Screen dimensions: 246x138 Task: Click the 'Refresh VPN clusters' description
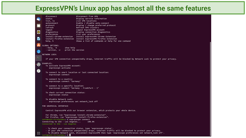pyautogui.click(x=87, y=27)
